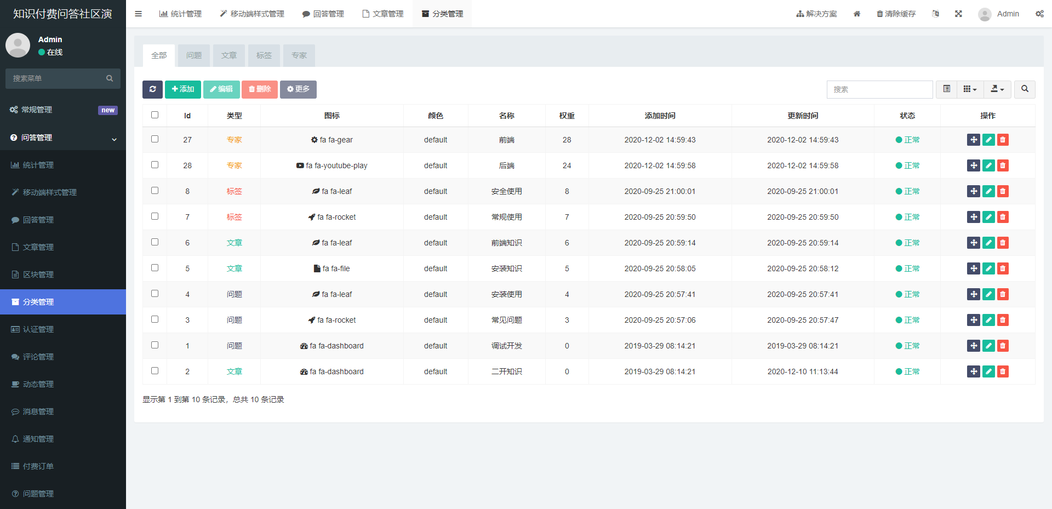Select checkbox for row Id 5
This screenshot has height=509, width=1052.
(x=155, y=268)
